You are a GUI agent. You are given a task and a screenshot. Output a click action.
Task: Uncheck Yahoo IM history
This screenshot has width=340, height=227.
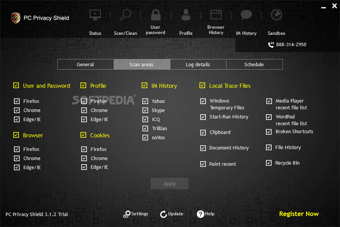click(145, 101)
